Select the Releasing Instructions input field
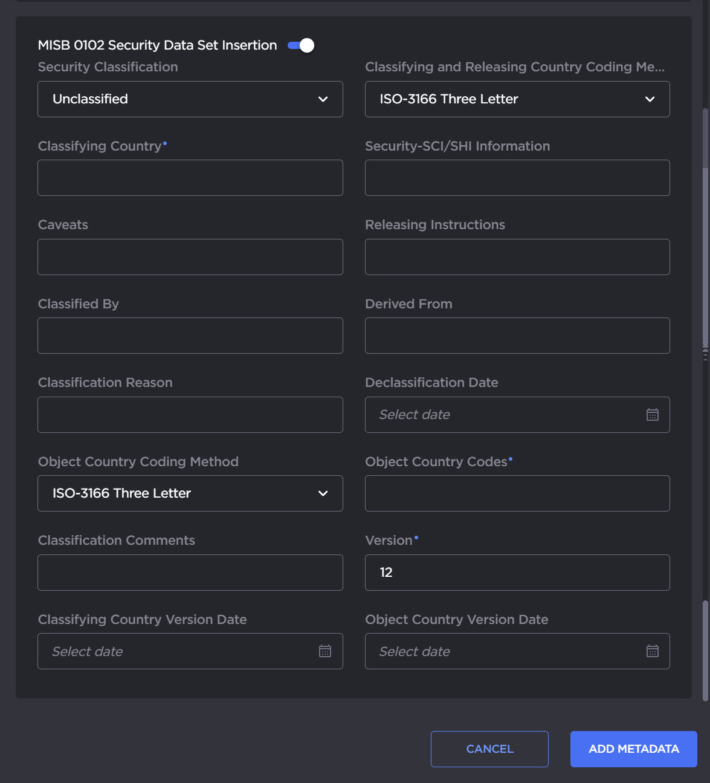The width and height of the screenshot is (710, 783). coord(517,257)
